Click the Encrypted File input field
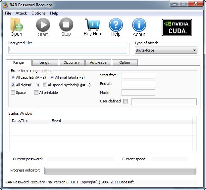 coord(68,50)
